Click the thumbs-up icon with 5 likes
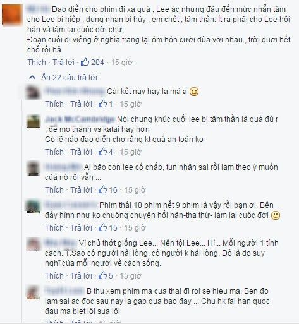This screenshot has width=299, height=324. tap(102, 275)
